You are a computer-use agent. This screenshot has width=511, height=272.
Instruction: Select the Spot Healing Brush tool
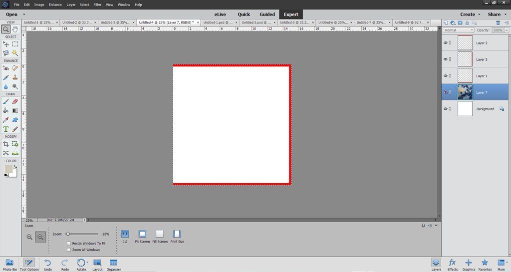coord(15,68)
